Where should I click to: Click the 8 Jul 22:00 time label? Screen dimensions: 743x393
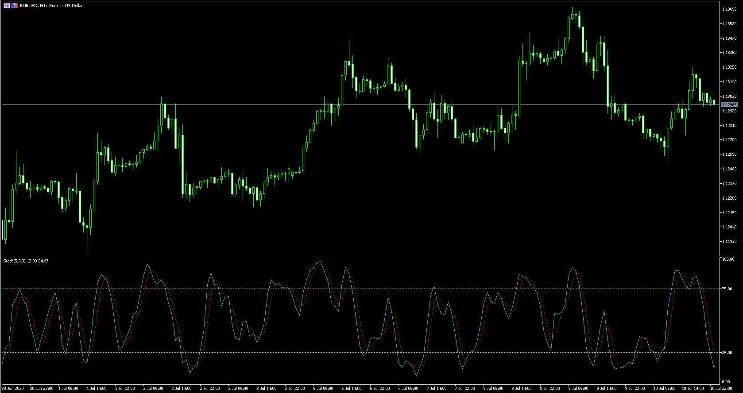pyautogui.click(x=550, y=389)
